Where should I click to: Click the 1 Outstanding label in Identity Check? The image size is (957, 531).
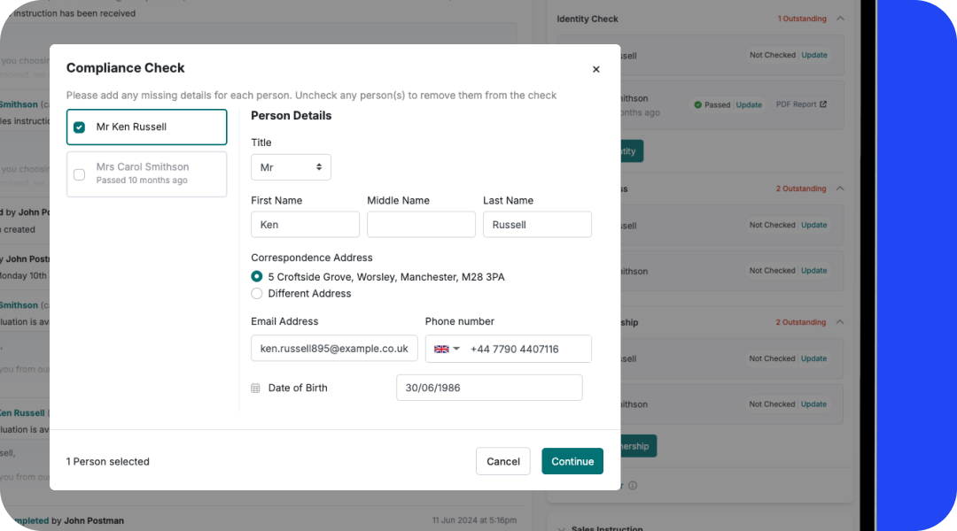click(802, 19)
